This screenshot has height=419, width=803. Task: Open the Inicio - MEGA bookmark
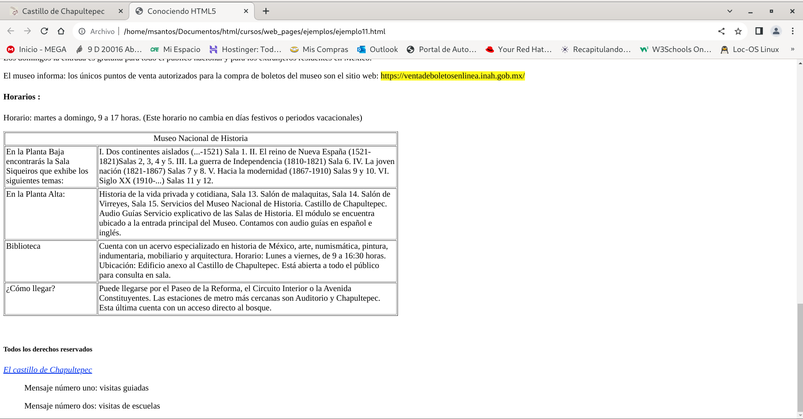click(x=37, y=49)
